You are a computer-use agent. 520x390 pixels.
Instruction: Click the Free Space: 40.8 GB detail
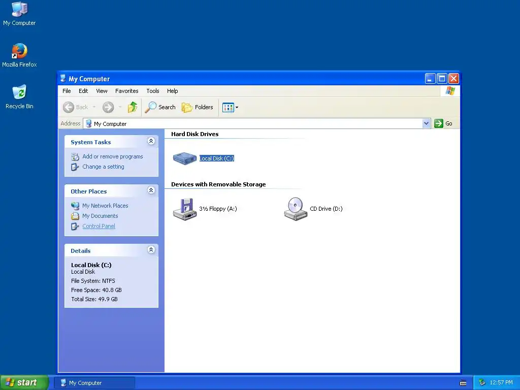point(96,290)
